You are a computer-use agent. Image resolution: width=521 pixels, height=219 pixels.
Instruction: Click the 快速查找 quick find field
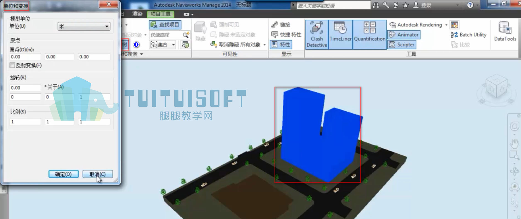tap(166, 35)
